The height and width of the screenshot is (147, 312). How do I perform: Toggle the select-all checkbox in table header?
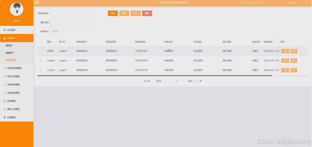40,42
